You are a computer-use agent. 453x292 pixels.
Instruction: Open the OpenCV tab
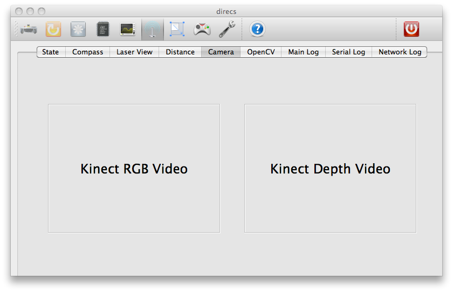pyautogui.click(x=261, y=52)
